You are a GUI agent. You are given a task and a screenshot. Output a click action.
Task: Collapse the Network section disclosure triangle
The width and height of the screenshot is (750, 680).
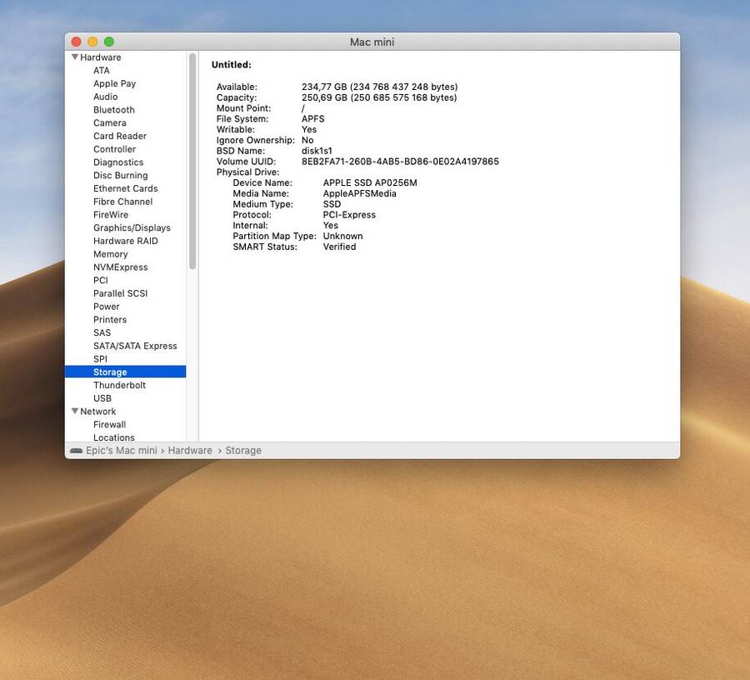pyautogui.click(x=75, y=412)
